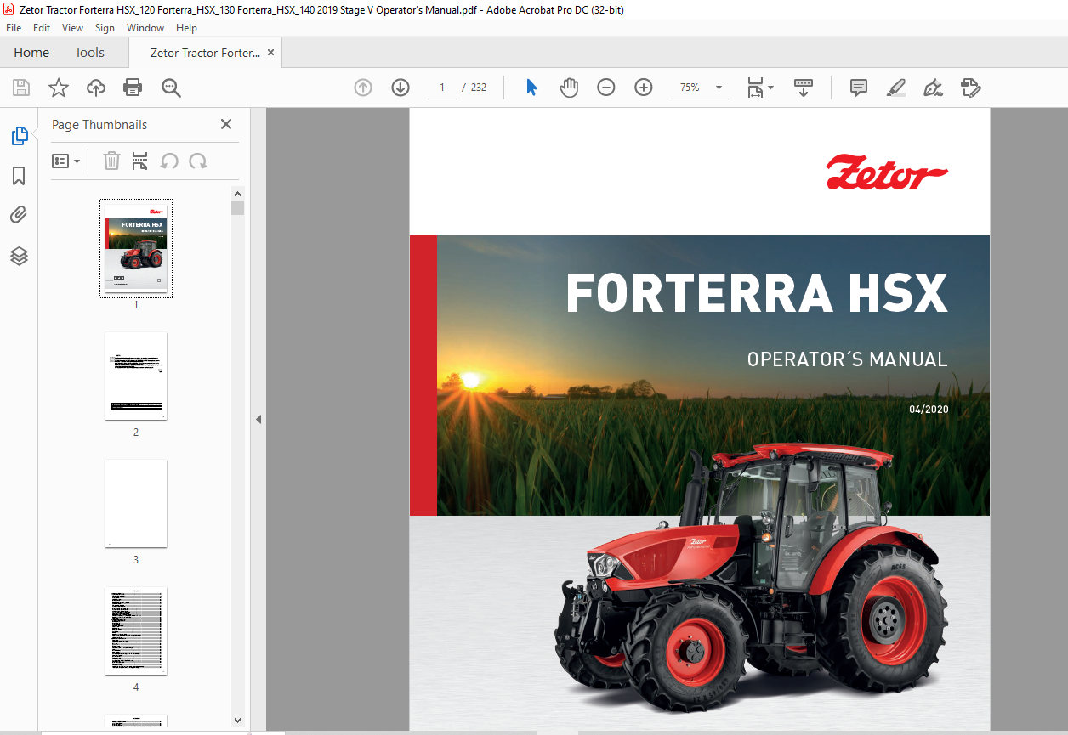Click the Page Thumbnails panel title
This screenshot has width=1068, height=735.
tap(99, 125)
